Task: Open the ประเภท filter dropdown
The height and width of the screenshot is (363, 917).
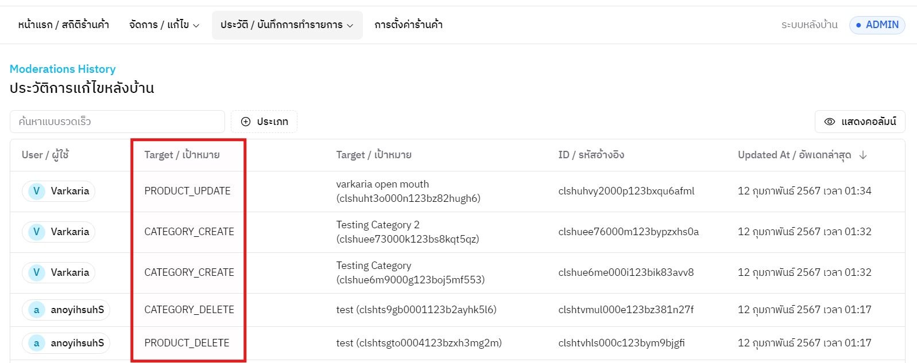Action: [x=264, y=122]
